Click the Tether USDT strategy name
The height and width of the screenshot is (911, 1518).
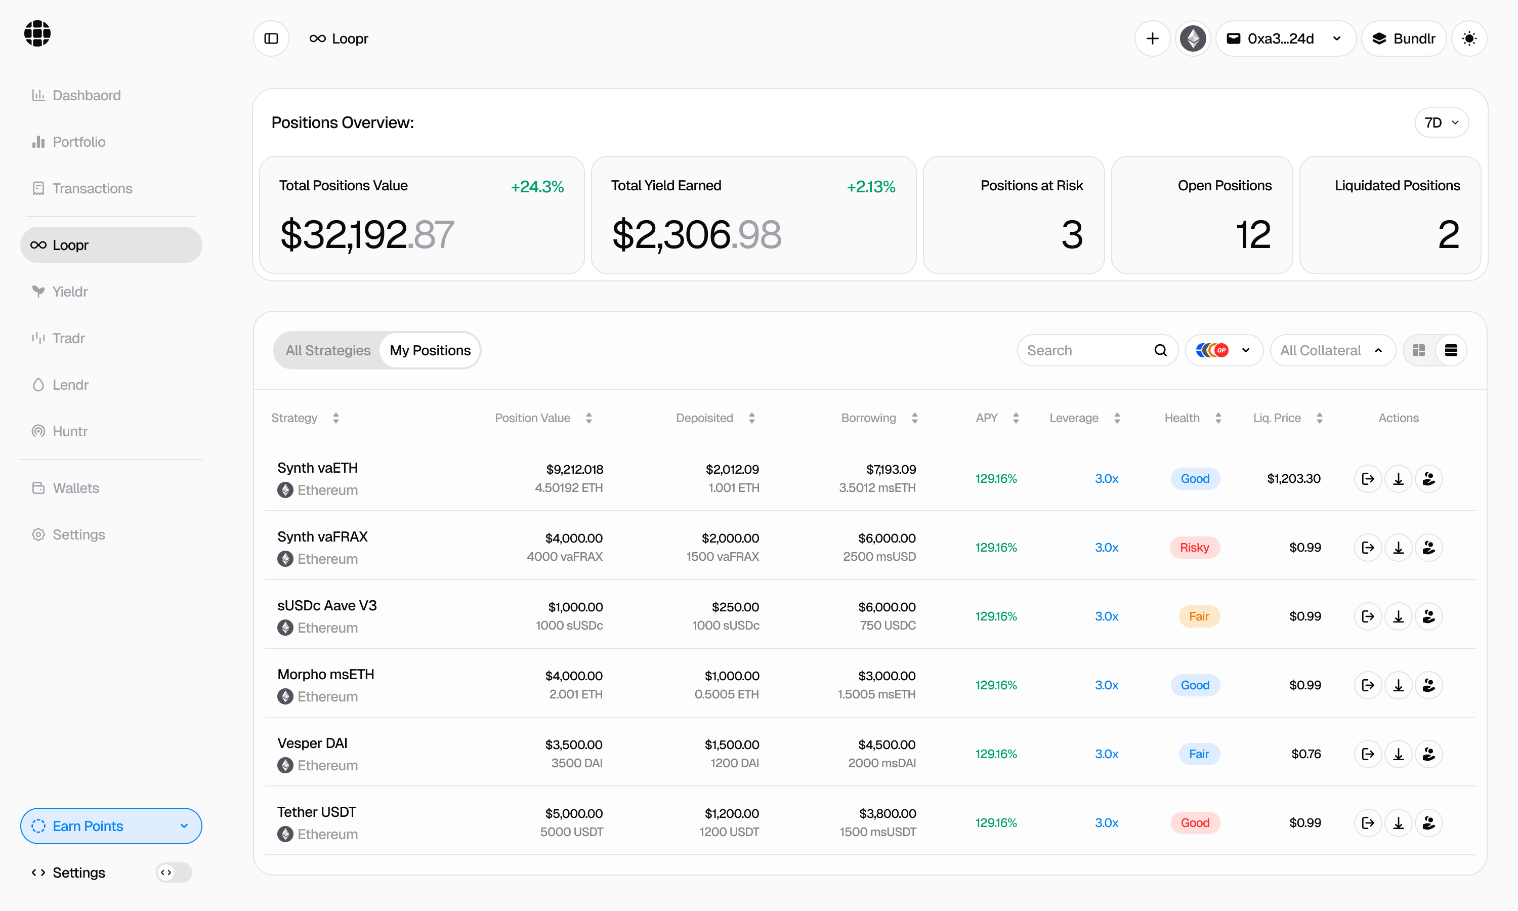317,812
